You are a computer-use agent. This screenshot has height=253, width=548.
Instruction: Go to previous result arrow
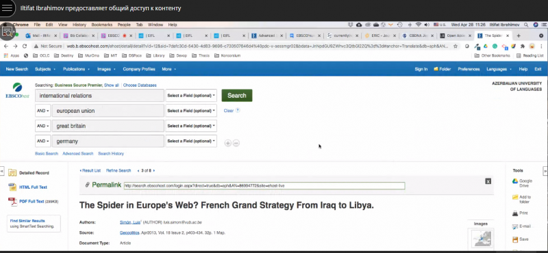(x=138, y=171)
